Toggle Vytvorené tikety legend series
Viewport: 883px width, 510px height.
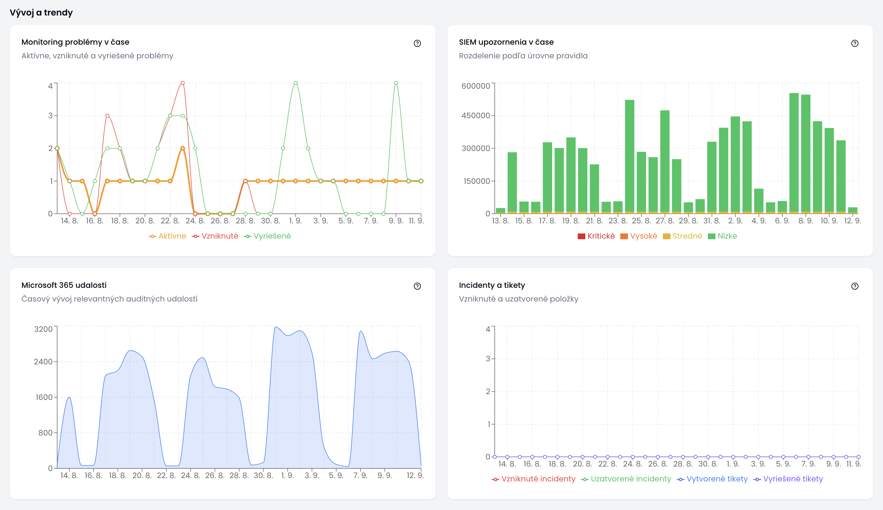[712, 479]
